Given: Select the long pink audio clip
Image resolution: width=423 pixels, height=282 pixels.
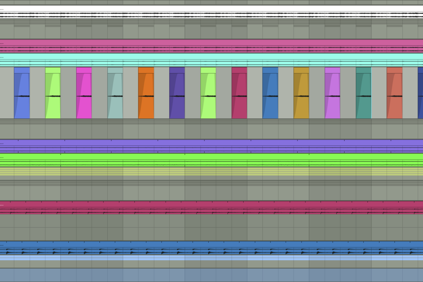Looking at the screenshot, I should [211, 46].
